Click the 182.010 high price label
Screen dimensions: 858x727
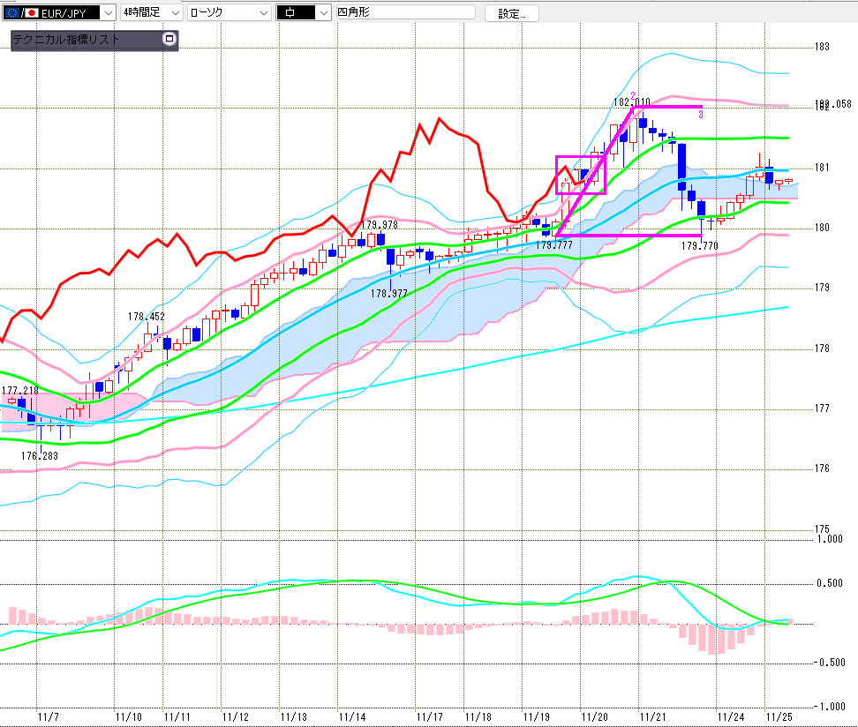(631, 102)
